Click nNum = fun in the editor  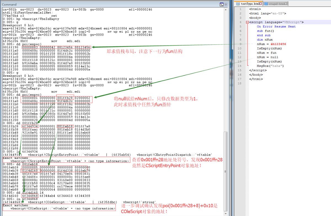[x=266, y=53]
